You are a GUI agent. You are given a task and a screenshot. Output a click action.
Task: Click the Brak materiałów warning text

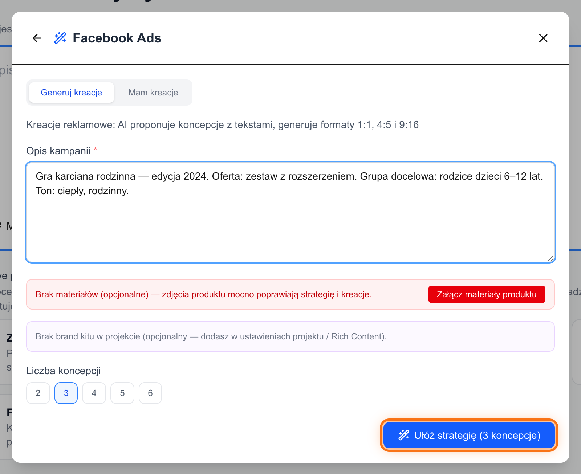203,294
